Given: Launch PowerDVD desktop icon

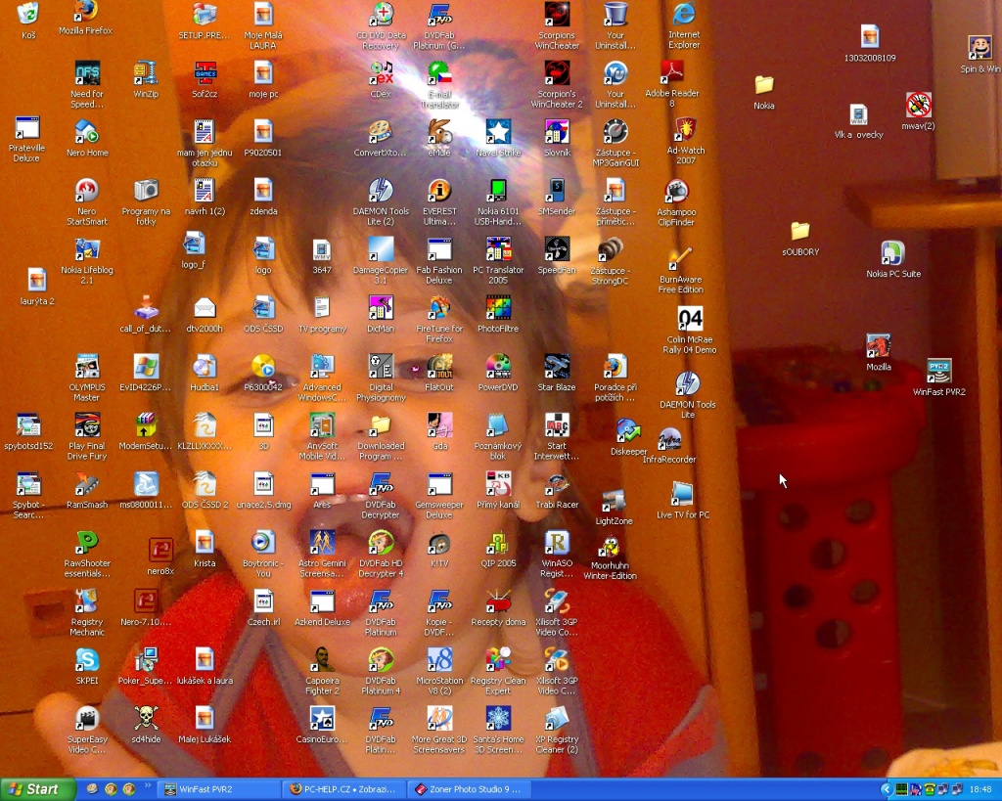Looking at the screenshot, I should [x=498, y=373].
